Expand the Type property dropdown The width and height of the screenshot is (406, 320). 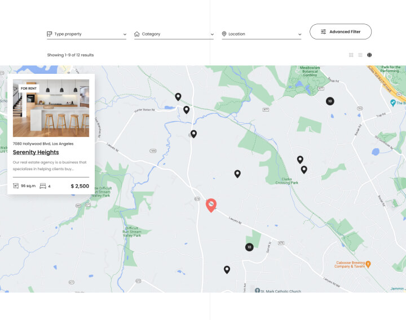tap(86, 34)
